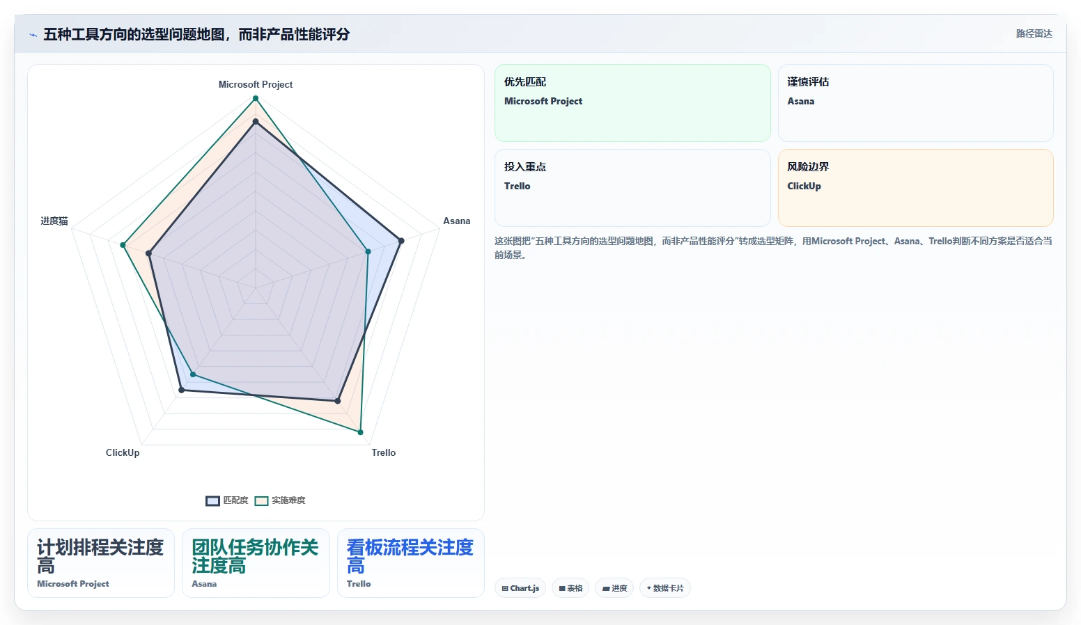The height and width of the screenshot is (625, 1081).
Task: Toggle the 匹配度 legend swatch
Action: 213,500
